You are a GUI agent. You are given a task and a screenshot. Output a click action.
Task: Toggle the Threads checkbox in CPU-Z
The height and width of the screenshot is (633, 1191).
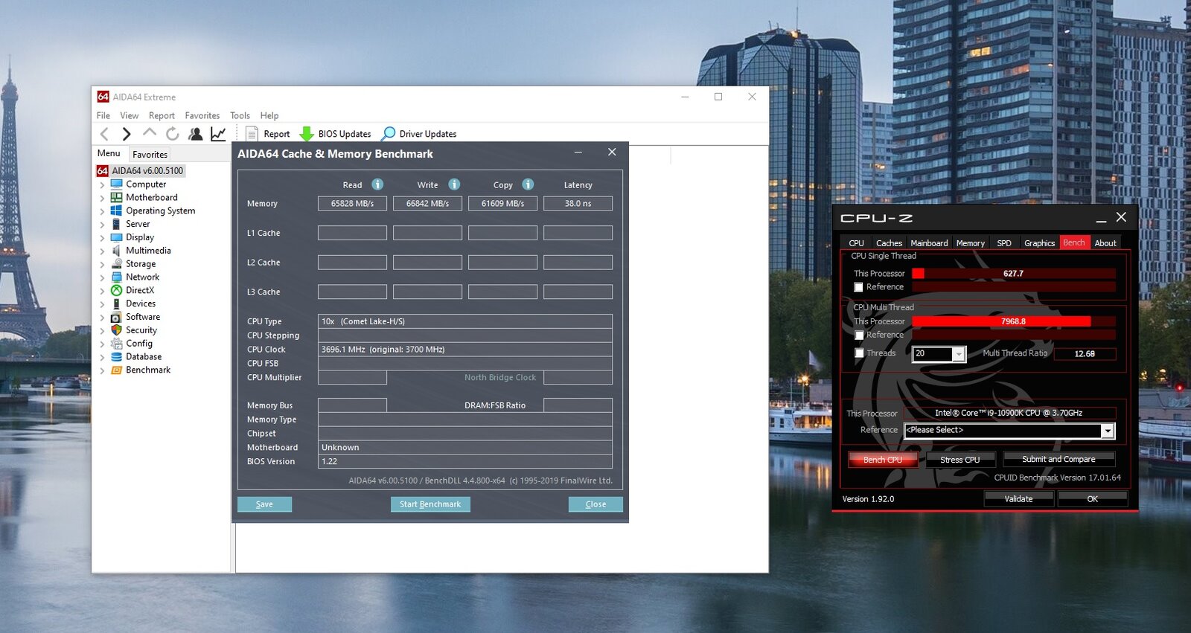pos(859,353)
